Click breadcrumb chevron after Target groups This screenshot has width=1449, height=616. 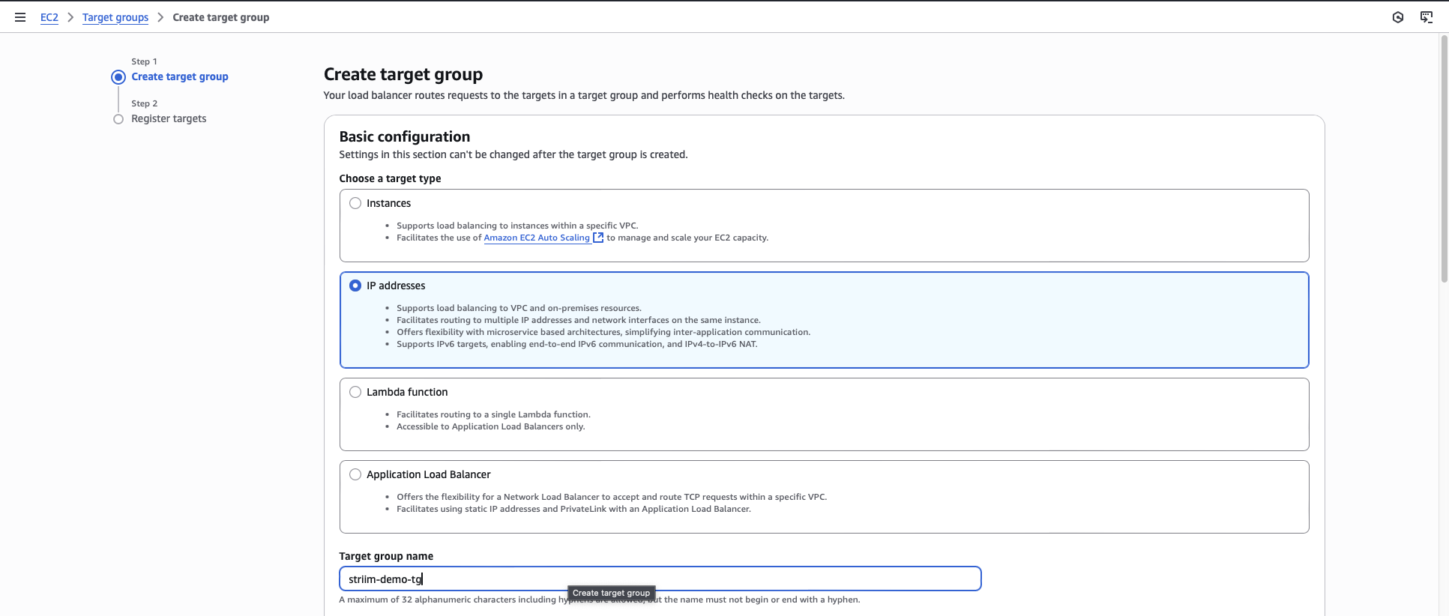coord(160,17)
